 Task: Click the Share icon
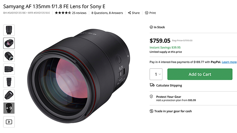point(129,13)
